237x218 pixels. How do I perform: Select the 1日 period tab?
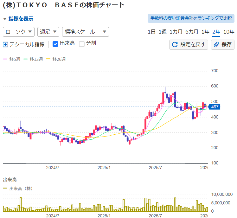click(151, 32)
